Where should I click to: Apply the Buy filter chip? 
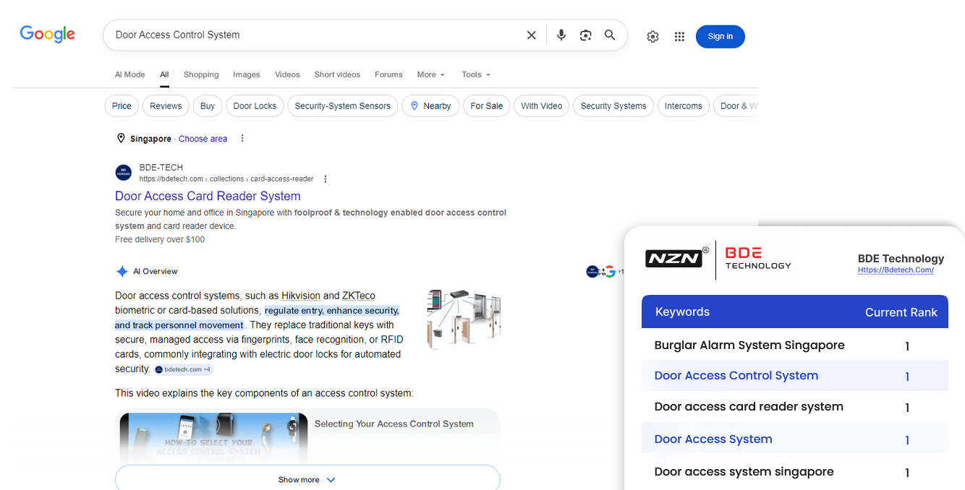(208, 106)
